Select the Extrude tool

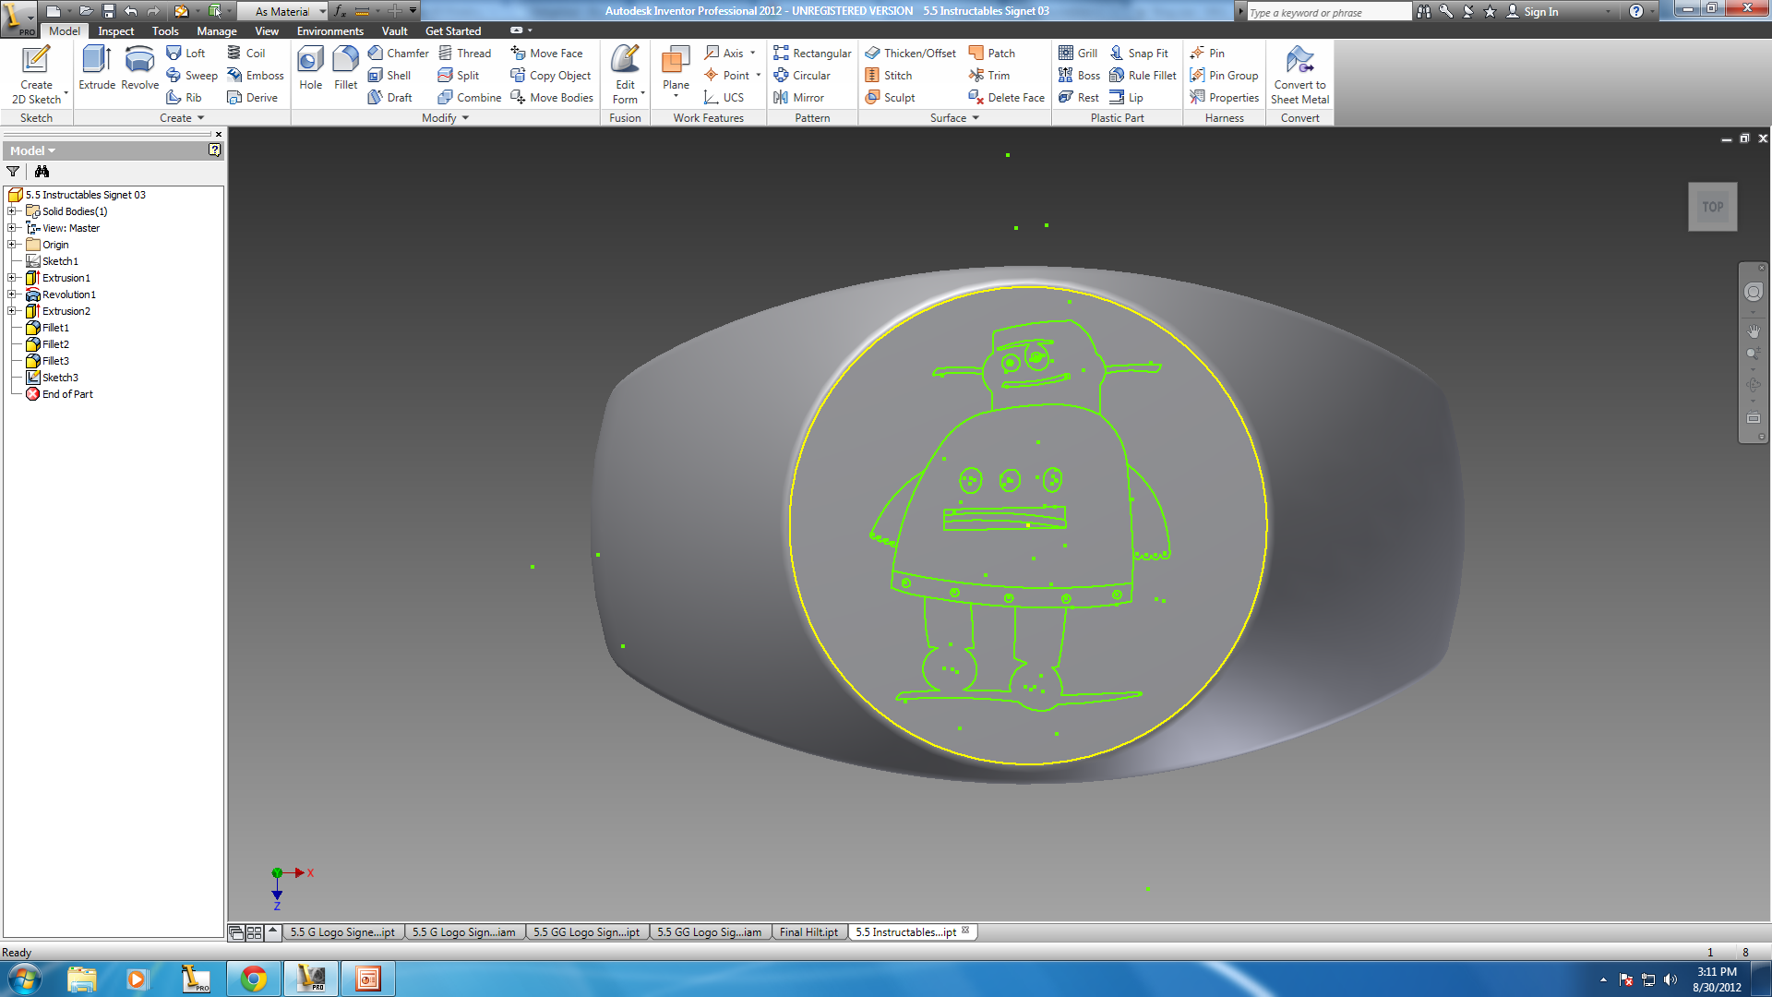pyautogui.click(x=97, y=67)
